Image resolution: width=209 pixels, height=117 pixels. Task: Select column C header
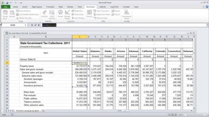point(80,37)
